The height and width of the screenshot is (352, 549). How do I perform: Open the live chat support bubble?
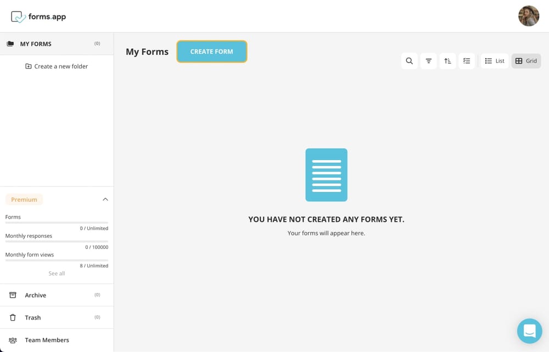click(x=529, y=331)
